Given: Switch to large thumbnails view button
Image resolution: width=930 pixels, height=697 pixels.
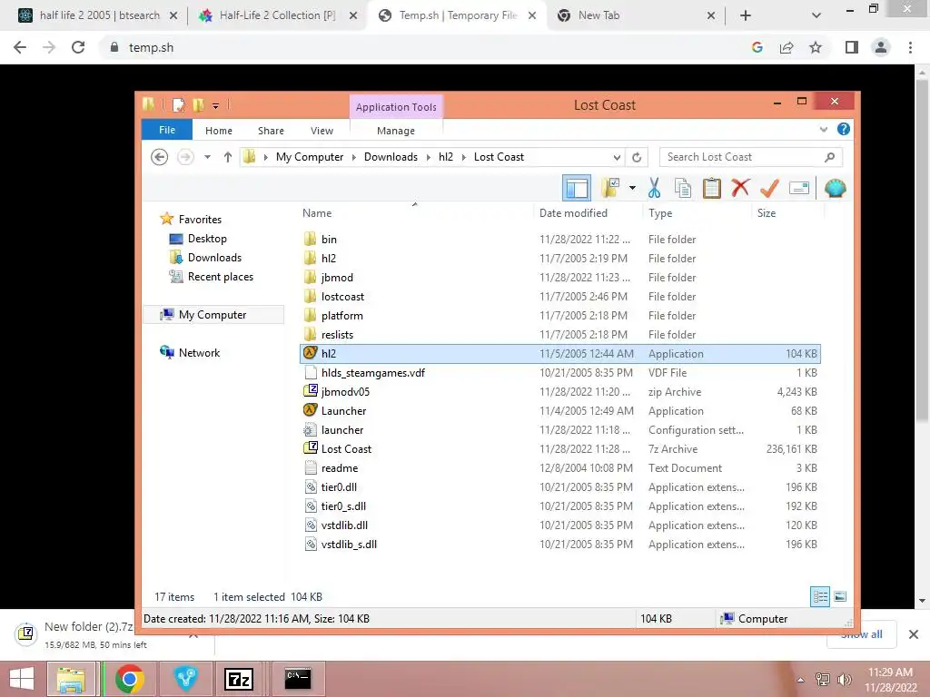Looking at the screenshot, I should point(840,596).
